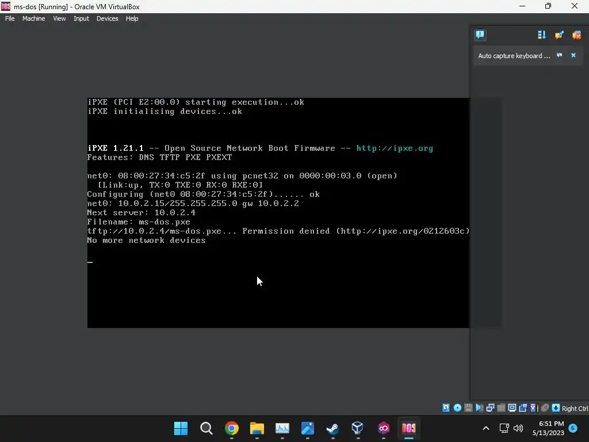Select the running DOS VM taskbar icon
Image resolution: width=589 pixels, height=442 pixels.
[x=409, y=428]
